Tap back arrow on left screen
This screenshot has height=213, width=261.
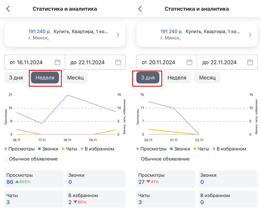point(8,9)
